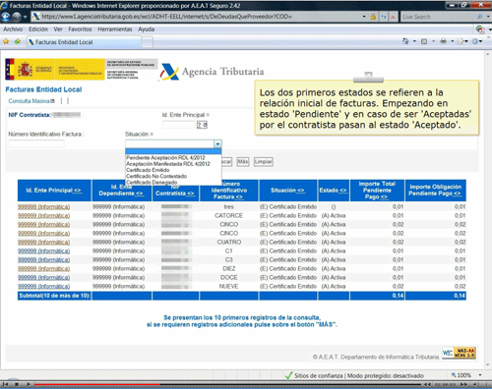
Task: Click the video player rewind double-arrow button
Action: [x=427, y=384]
